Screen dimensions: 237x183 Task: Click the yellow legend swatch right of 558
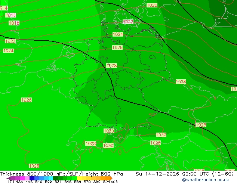[80, 178]
